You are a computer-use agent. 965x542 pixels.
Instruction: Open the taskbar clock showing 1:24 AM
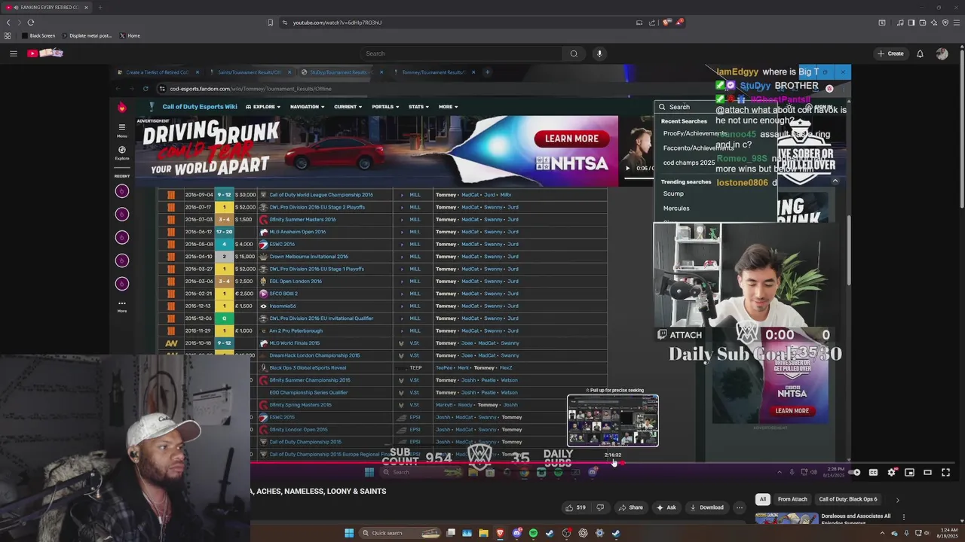[x=948, y=533]
